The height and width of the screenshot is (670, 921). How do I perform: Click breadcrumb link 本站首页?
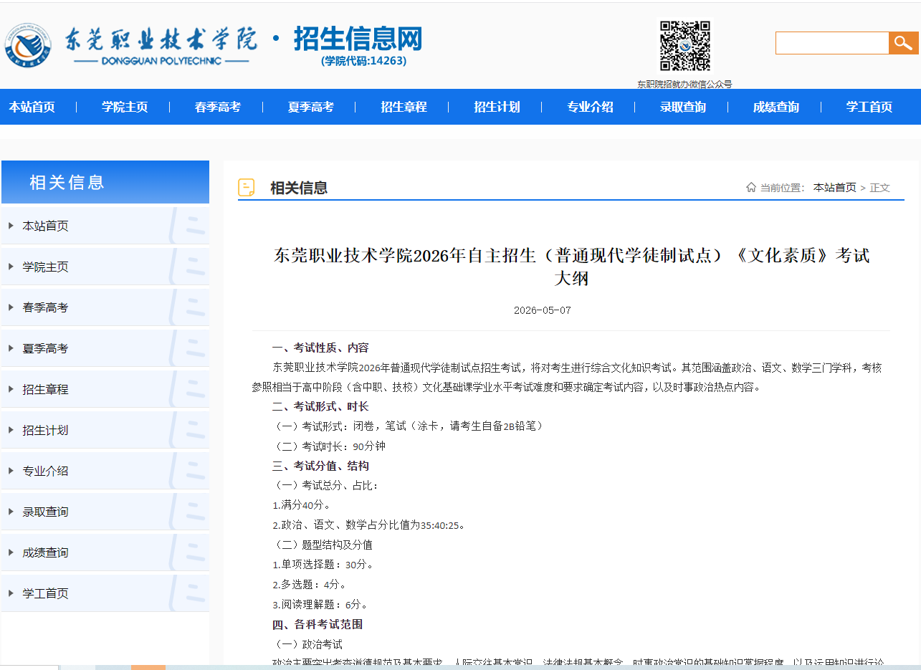834,188
